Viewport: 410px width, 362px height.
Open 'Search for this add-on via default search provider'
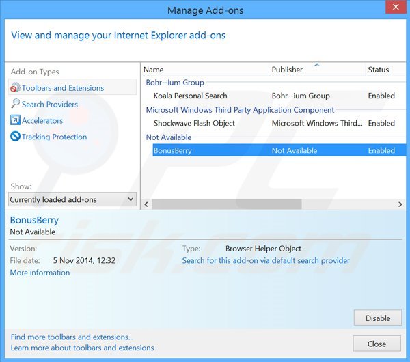click(266, 261)
